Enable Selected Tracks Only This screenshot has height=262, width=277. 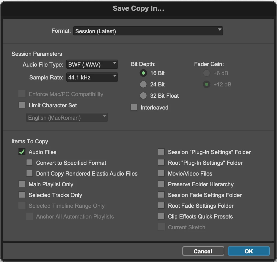tap(22, 195)
